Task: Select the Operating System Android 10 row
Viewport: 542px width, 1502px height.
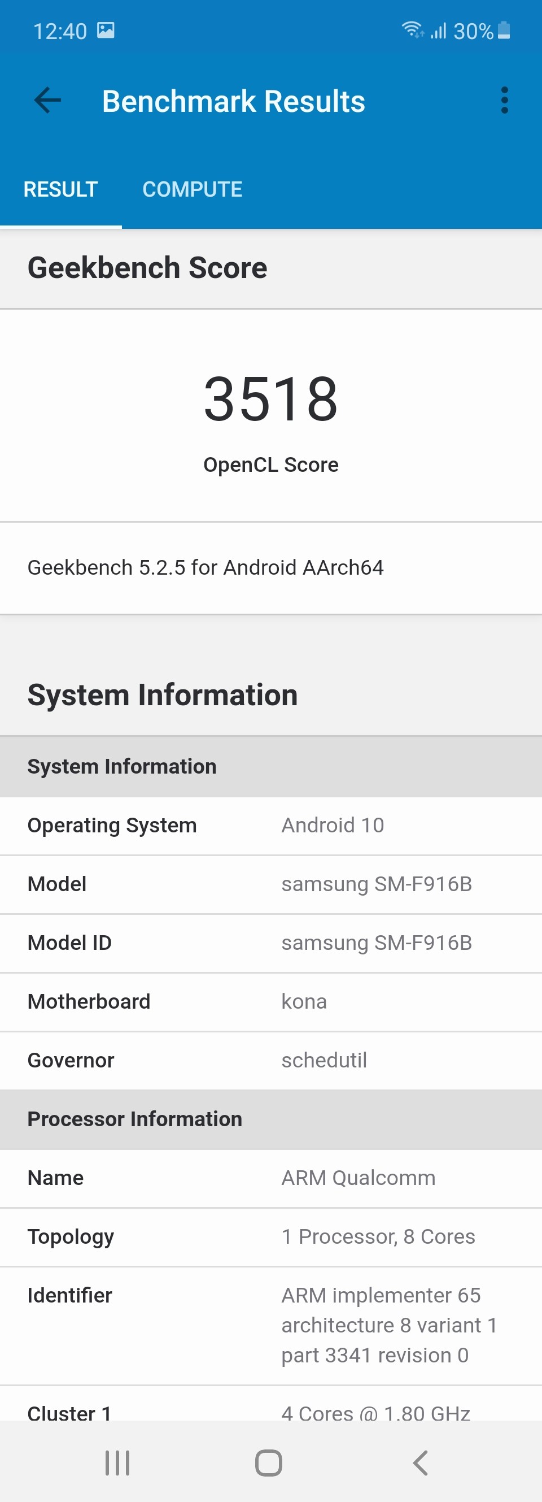Action: pyautogui.click(x=271, y=826)
